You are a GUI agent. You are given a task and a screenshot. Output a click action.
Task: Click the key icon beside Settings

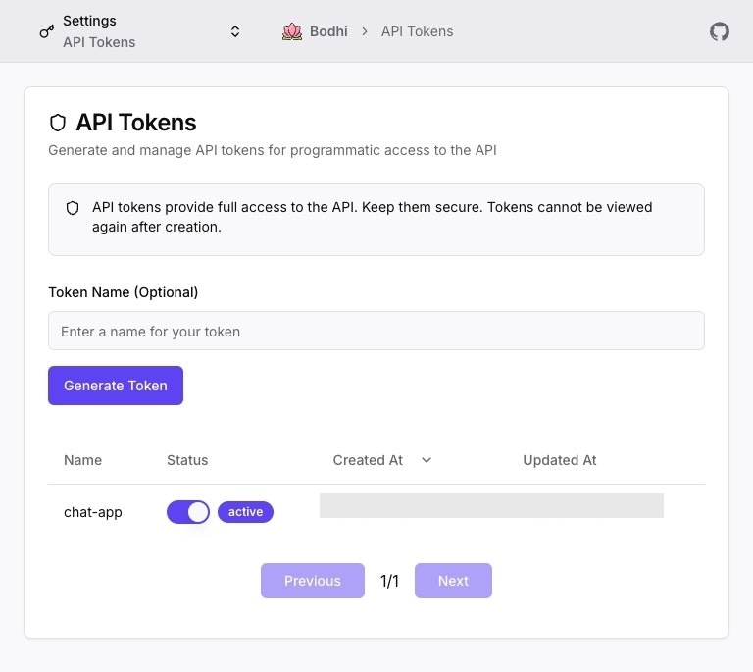pos(47,31)
